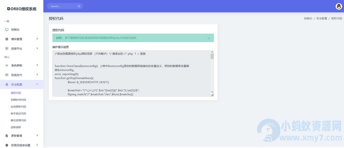This screenshot has height=148, width=344.
Task: Click the 更新管理 file icon
Action: point(7,136)
